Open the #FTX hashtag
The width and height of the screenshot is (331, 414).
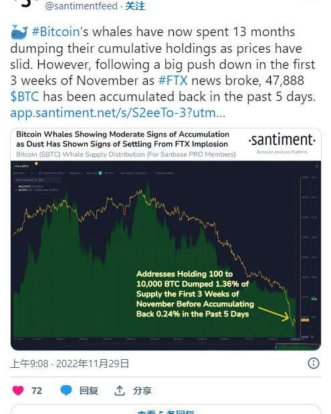pyautogui.click(x=173, y=80)
